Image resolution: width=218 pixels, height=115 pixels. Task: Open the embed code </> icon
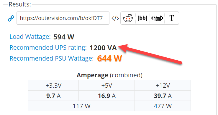(115, 18)
